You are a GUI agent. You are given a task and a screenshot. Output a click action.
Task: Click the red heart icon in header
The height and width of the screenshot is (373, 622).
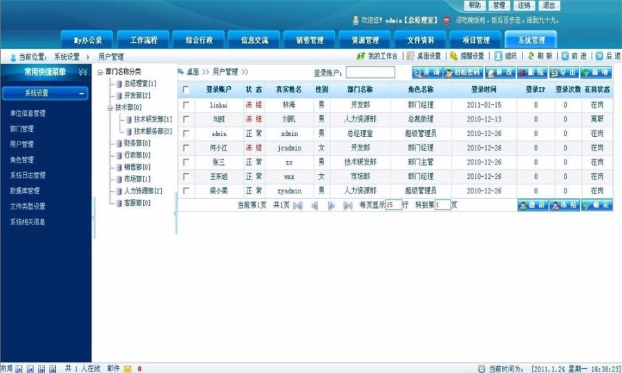[x=446, y=21]
